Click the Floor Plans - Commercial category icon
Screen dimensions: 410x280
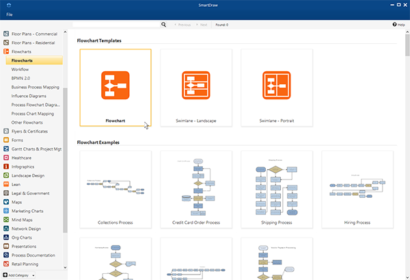pos(6,34)
